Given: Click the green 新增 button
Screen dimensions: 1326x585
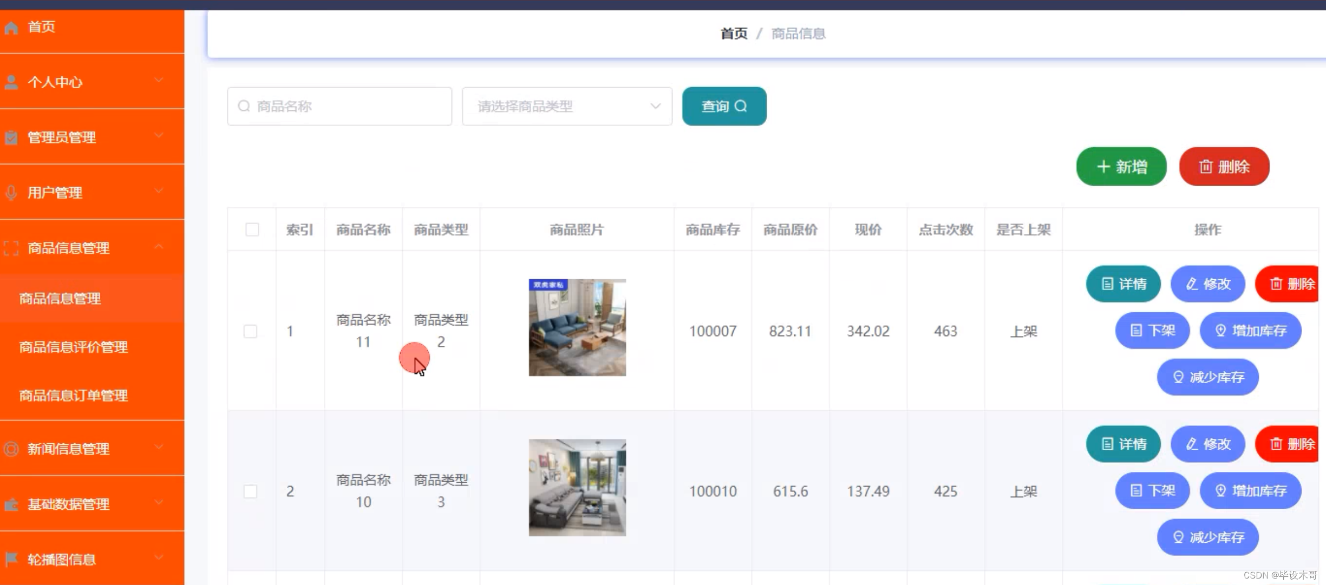Looking at the screenshot, I should [x=1121, y=167].
